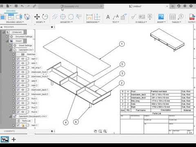Expand the inbetween_front:2 component
The image size is (196, 147).
[13, 76]
